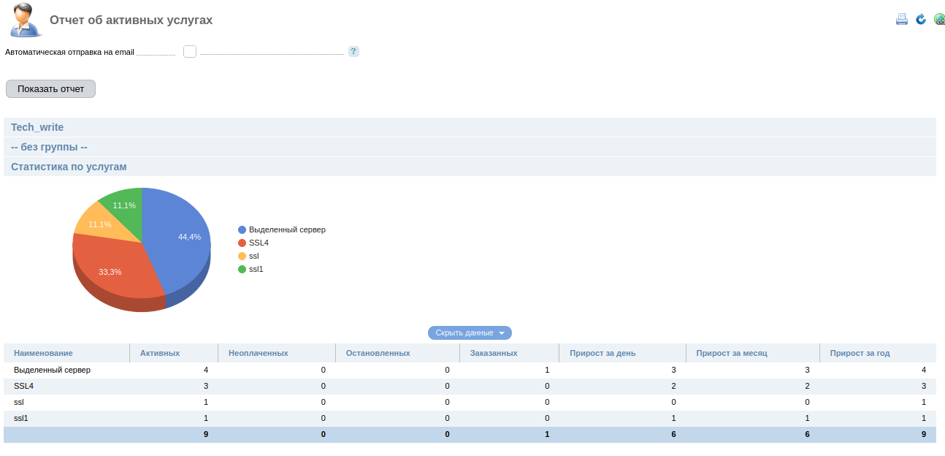Select the ssl1 table row name

(x=20, y=418)
